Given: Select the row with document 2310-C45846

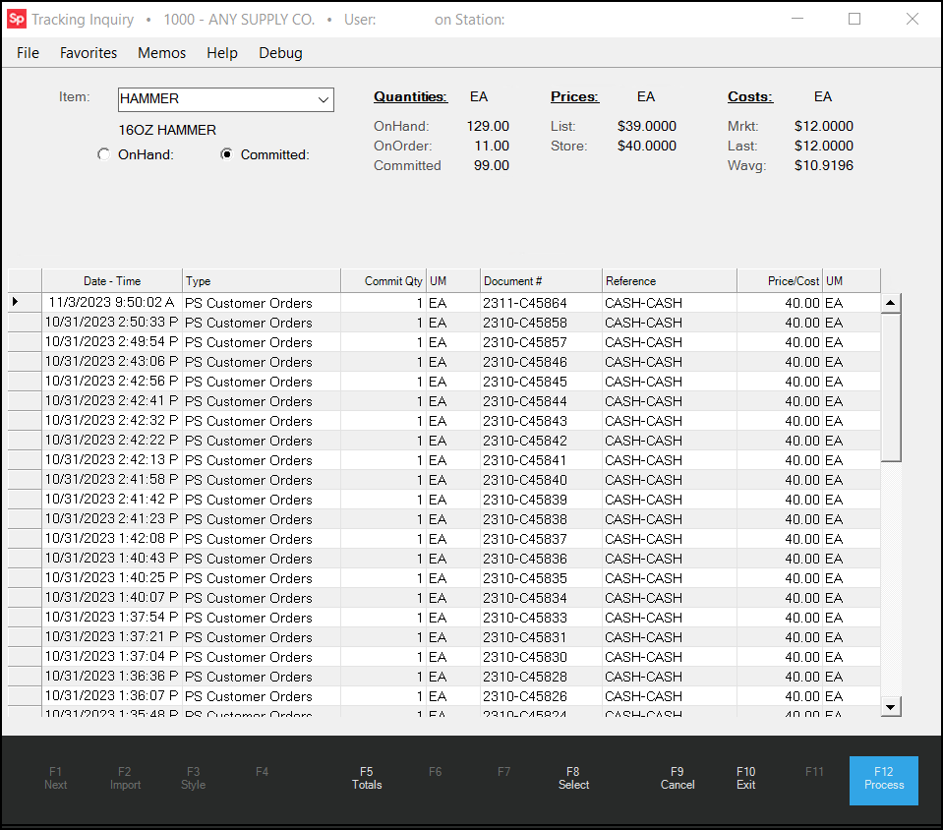Looking at the screenshot, I should tap(524, 362).
